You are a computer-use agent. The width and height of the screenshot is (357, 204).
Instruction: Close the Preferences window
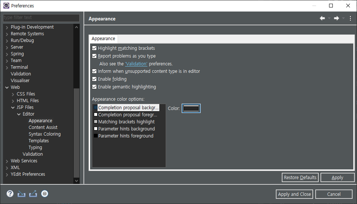click(x=348, y=6)
